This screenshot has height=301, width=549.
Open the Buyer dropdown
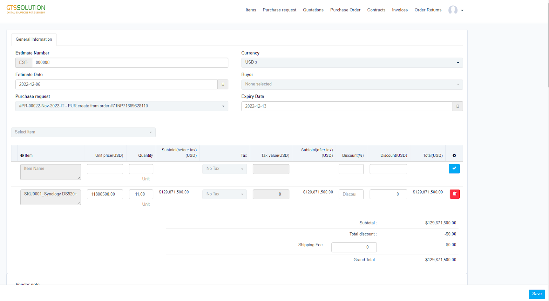pos(352,84)
